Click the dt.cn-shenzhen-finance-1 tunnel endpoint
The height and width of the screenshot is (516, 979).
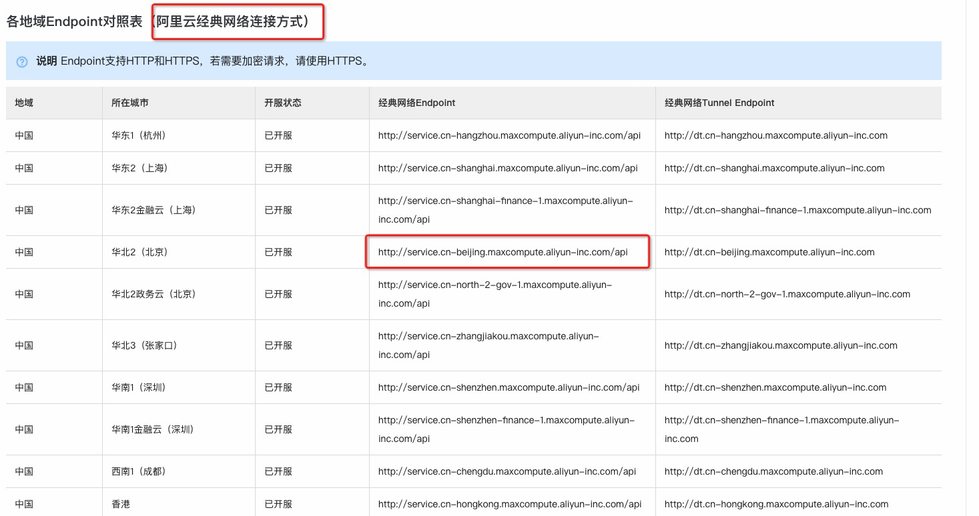(x=782, y=429)
